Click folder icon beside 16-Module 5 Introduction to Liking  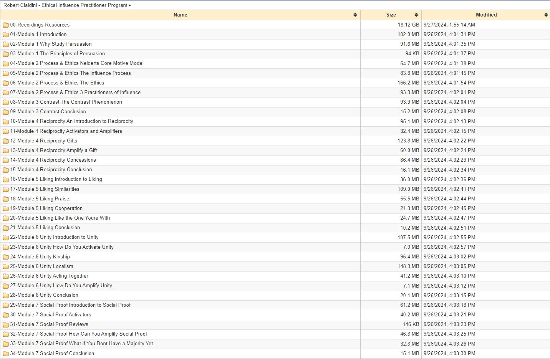[x=6, y=179]
